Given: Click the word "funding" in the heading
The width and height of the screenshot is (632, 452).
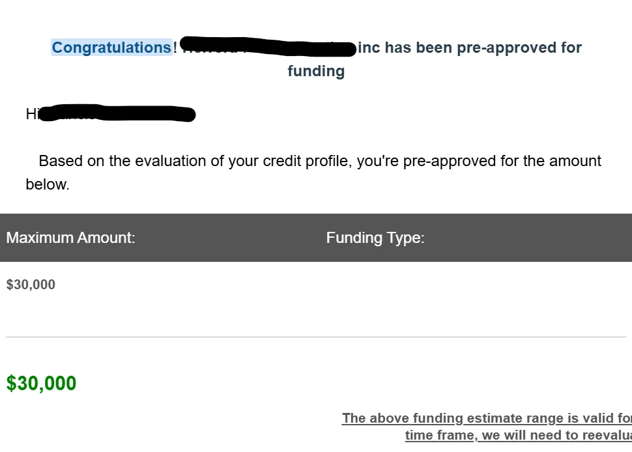Looking at the screenshot, I should click(x=316, y=71).
